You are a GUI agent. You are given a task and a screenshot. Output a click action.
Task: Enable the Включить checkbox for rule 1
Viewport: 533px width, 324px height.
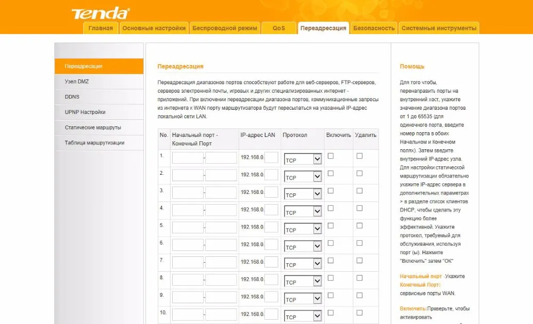pyautogui.click(x=330, y=156)
